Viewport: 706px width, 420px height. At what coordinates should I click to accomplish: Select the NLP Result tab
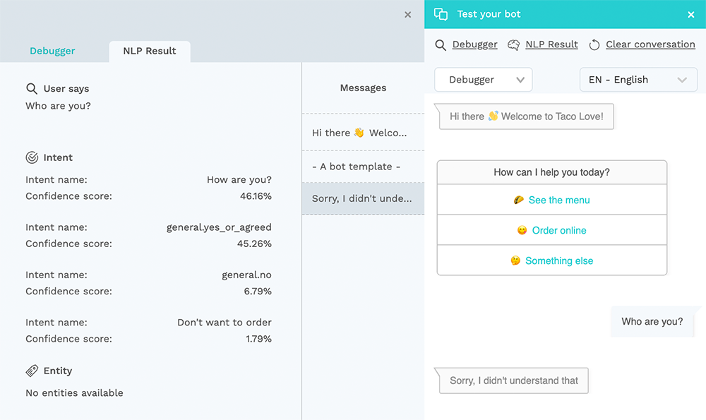click(150, 51)
